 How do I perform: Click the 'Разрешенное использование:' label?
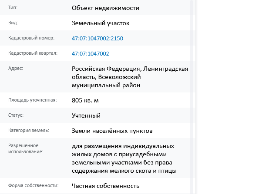(26, 148)
